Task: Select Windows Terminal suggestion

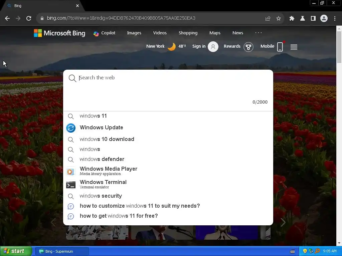Action: [168, 184]
